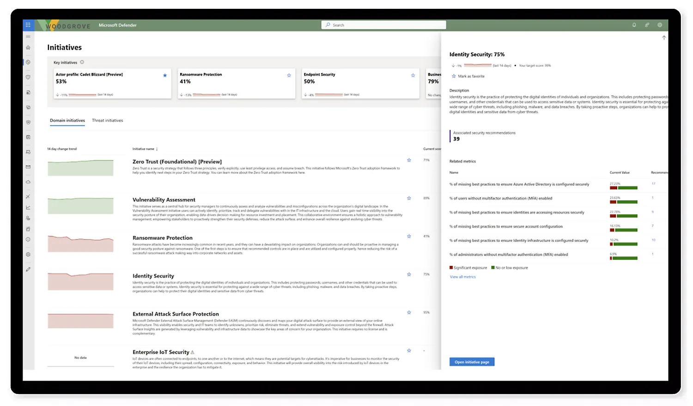693x406 pixels.
Task: Unfavorite the Actor profile: Cadet Blizzard card
Action: [165, 75]
